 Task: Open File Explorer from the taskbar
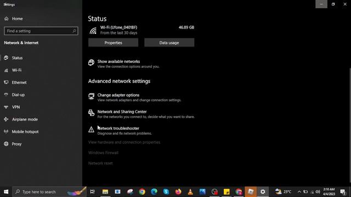click(x=105, y=192)
